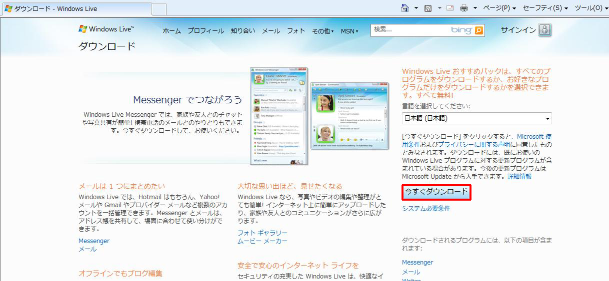Click the Bing search input field
Image resolution: width=609 pixels, height=281 pixels.
click(x=410, y=30)
